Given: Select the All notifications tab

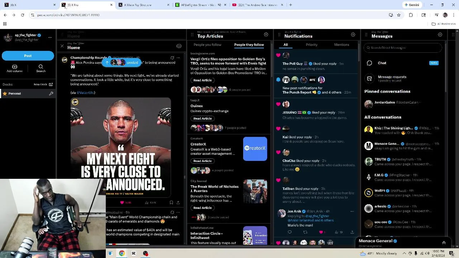Looking at the screenshot, I should coord(286,45).
